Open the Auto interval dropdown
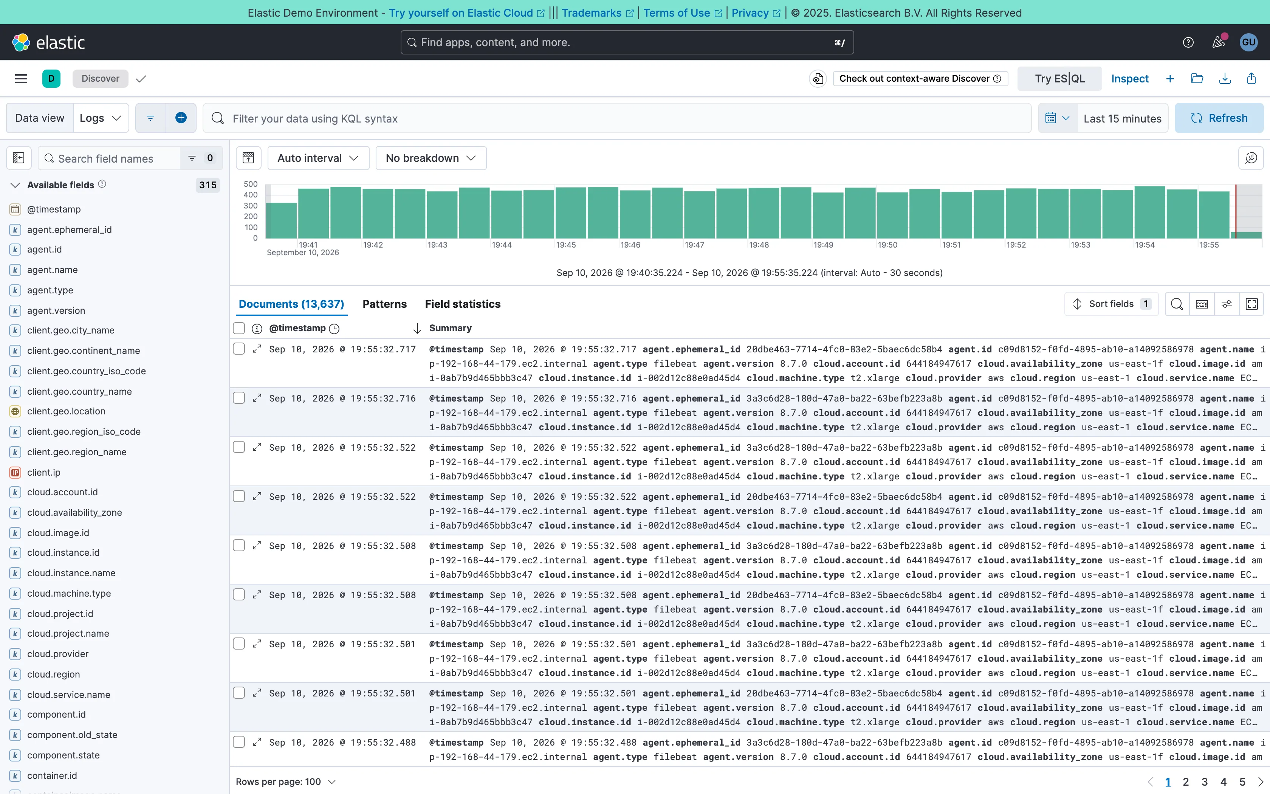The image size is (1270, 794). (x=319, y=158)
